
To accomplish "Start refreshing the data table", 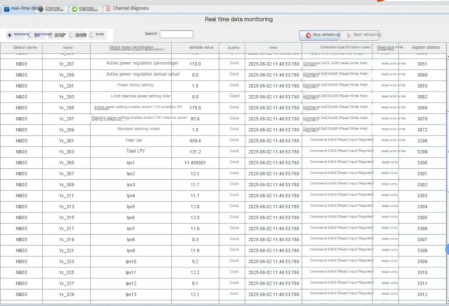I will click(363, 35).
